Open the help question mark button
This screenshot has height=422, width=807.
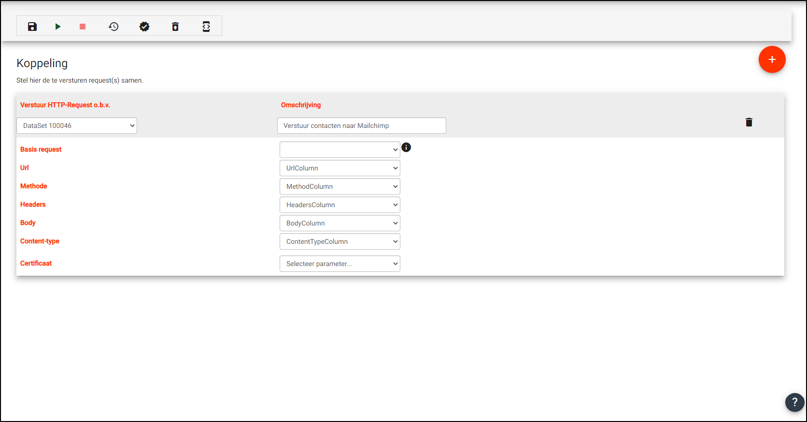tap(794, 402)
